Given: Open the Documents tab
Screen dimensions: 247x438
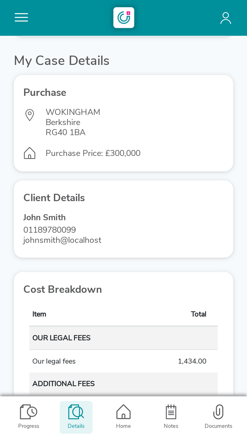Looking at the screenshot, I should [x=218, y=417].
